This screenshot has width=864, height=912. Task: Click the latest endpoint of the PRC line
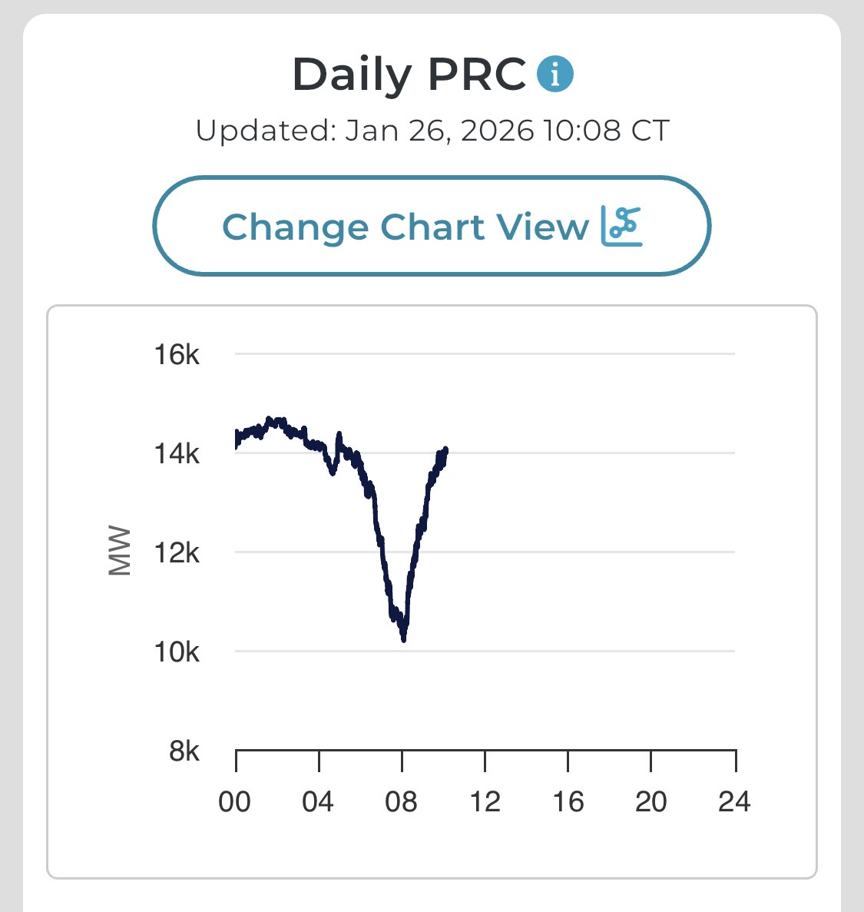coord(445,450)
